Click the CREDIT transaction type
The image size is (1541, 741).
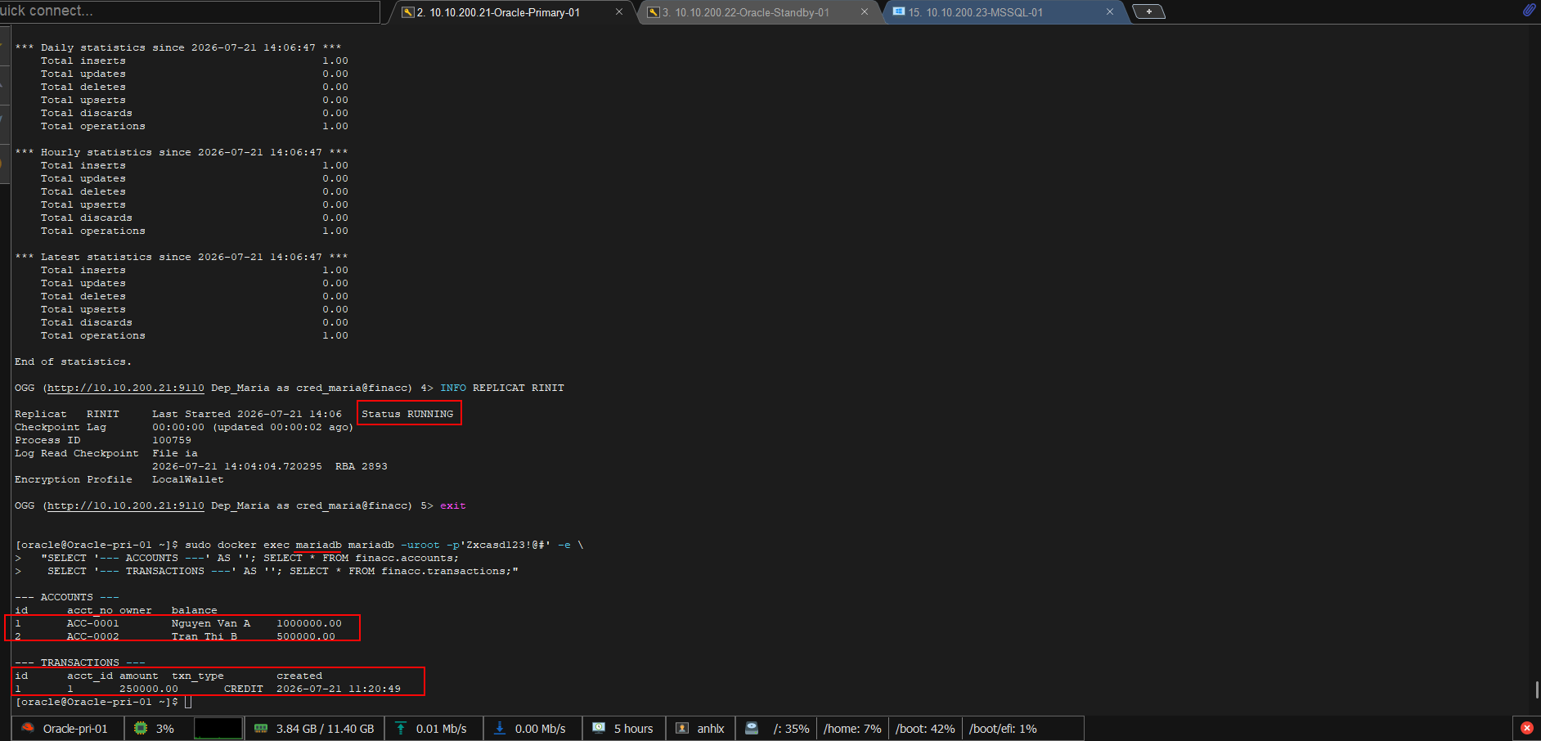[244, 689]
